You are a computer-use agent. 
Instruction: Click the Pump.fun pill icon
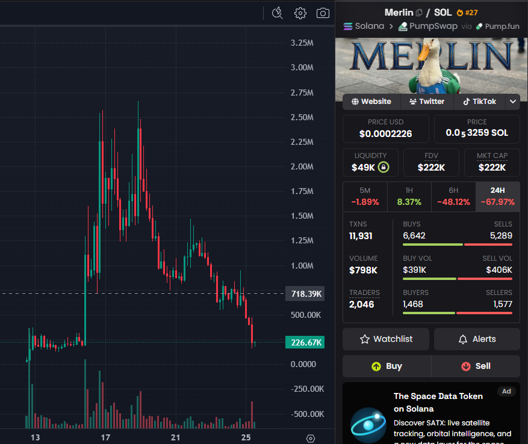coord(479,26)
